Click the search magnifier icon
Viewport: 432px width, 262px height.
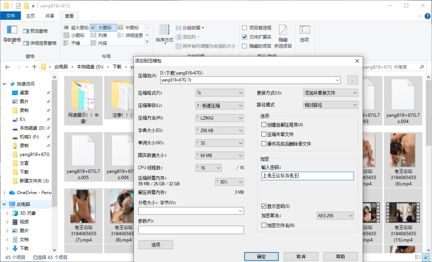(x=422, y=67)
